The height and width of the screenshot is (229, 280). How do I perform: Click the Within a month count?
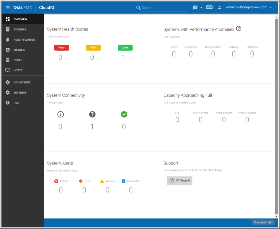pyautogui.click(x=224, y=120)
